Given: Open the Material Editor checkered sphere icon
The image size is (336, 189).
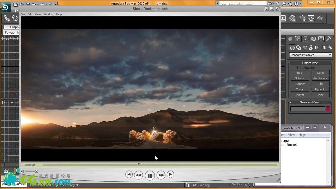Looking at the screenshot, I should pyautogui.click(x=293, y=18).
